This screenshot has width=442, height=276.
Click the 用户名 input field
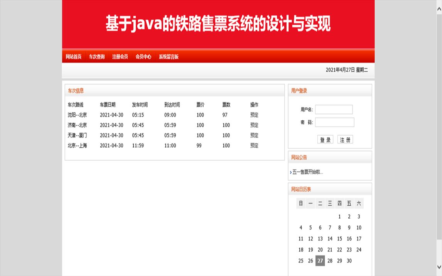[x=333, y=109]
